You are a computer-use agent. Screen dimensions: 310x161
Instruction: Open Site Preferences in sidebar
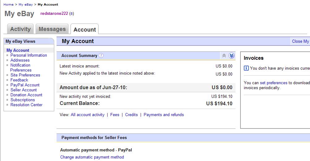tap(25, 75)
